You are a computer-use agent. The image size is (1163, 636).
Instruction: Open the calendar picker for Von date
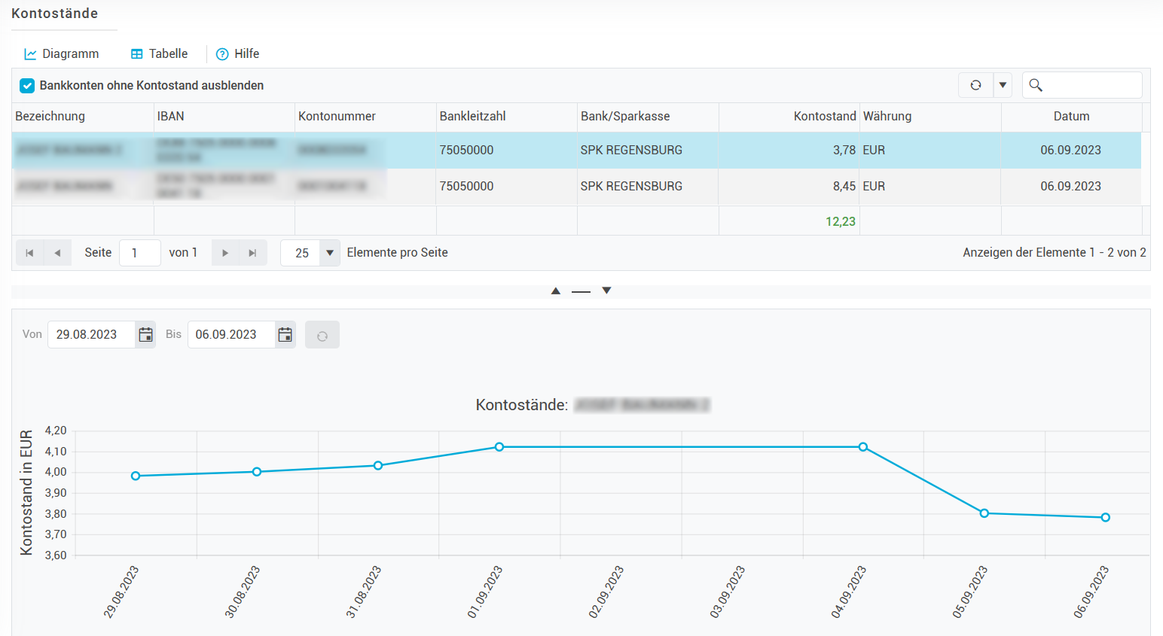[145, 335]
